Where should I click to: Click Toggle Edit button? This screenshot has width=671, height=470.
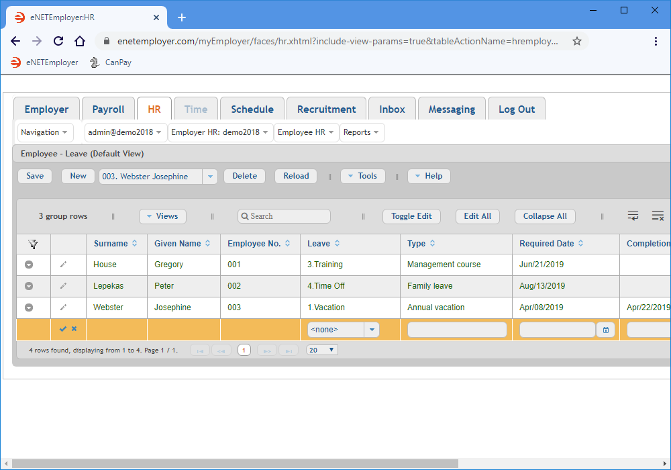click(x=411, y=216)
